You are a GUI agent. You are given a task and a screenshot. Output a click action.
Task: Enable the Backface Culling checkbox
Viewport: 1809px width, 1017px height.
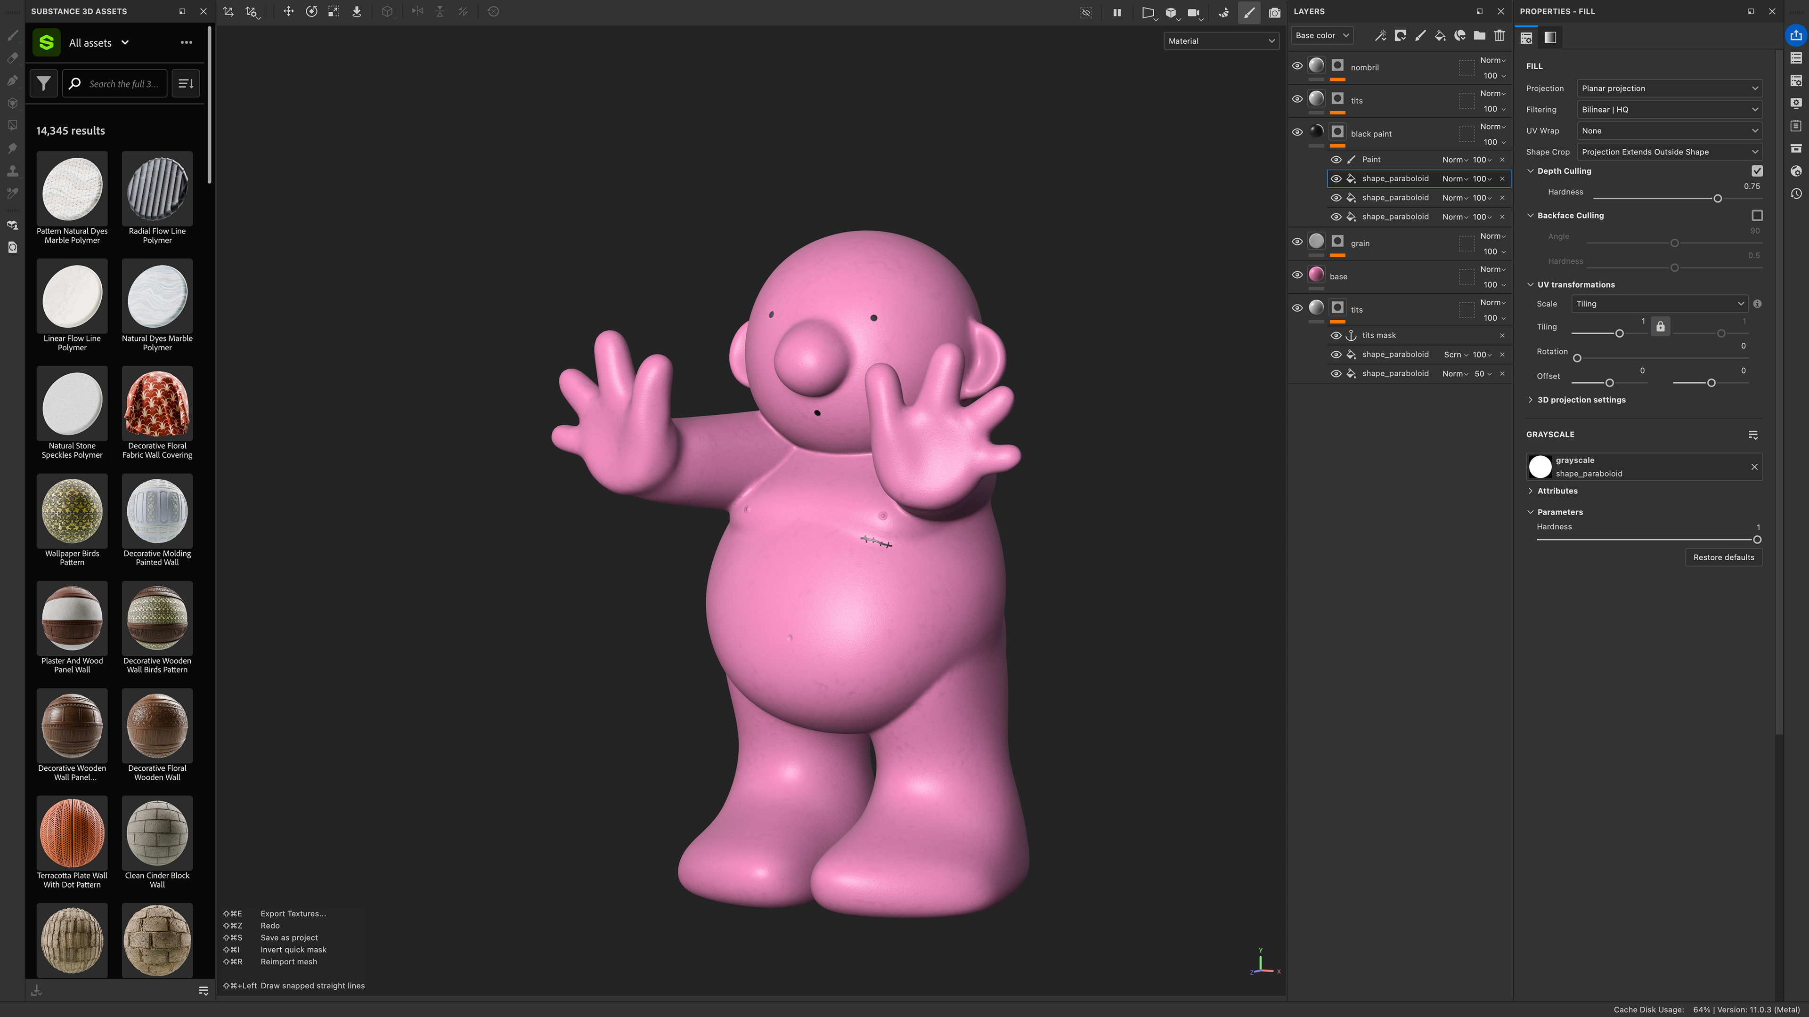point(1757,216)
